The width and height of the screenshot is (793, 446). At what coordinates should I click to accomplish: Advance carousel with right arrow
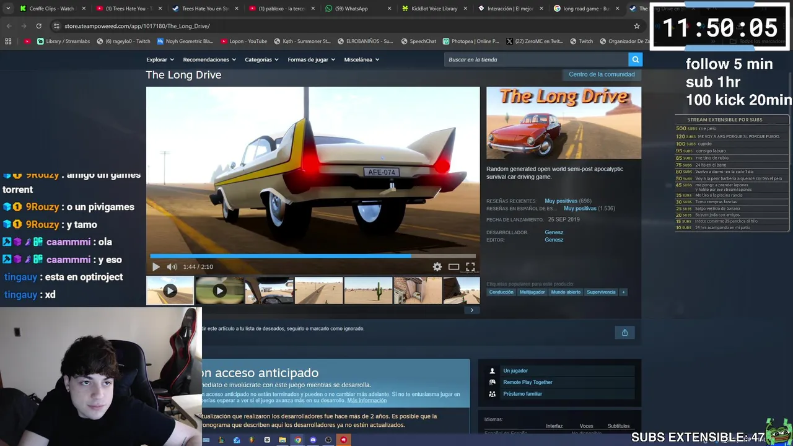pyautogui.click(x=471, y=310)
